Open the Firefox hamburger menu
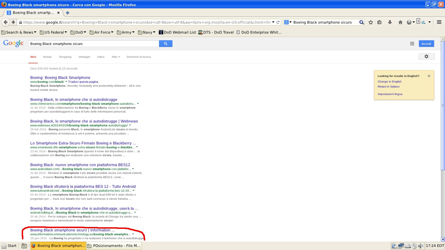445x250 pixels. [x=439, y=22]
